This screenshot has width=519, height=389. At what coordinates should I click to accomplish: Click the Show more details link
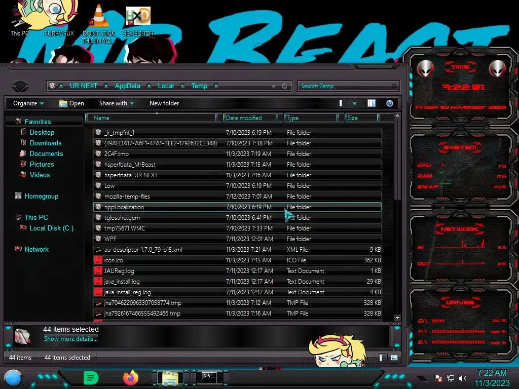[x=70, y=339]
